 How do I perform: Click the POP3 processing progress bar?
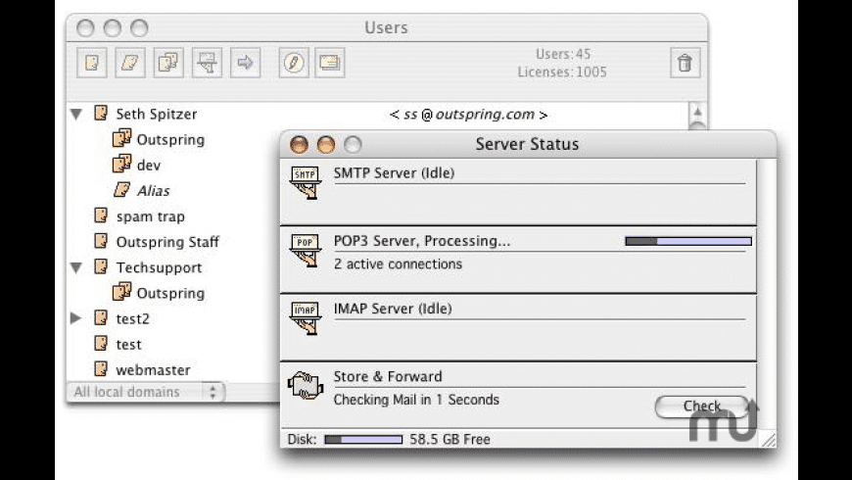coord(688,241)
